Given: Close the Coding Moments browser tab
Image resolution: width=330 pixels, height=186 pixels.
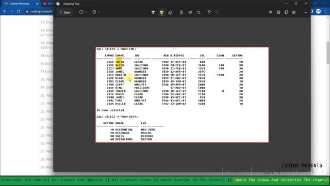Looking at the screenshot, I should (37, 4).
